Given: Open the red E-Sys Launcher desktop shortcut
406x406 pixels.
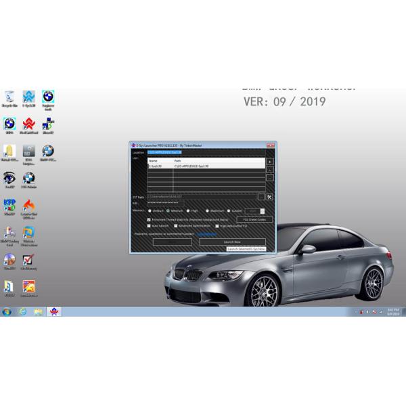Looking at the screenshot, I should point(28,126).
